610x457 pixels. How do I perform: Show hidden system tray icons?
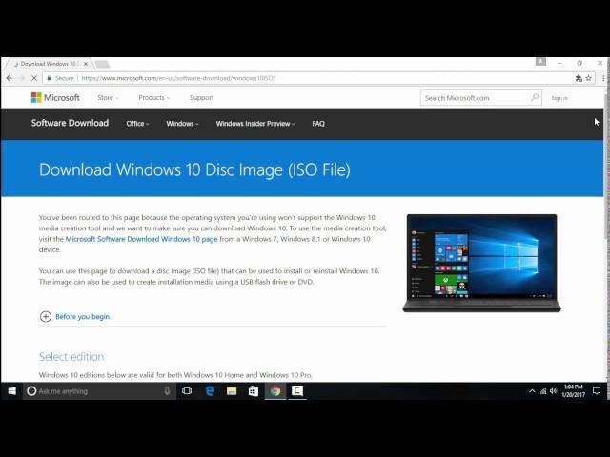(x=532, y=391)
